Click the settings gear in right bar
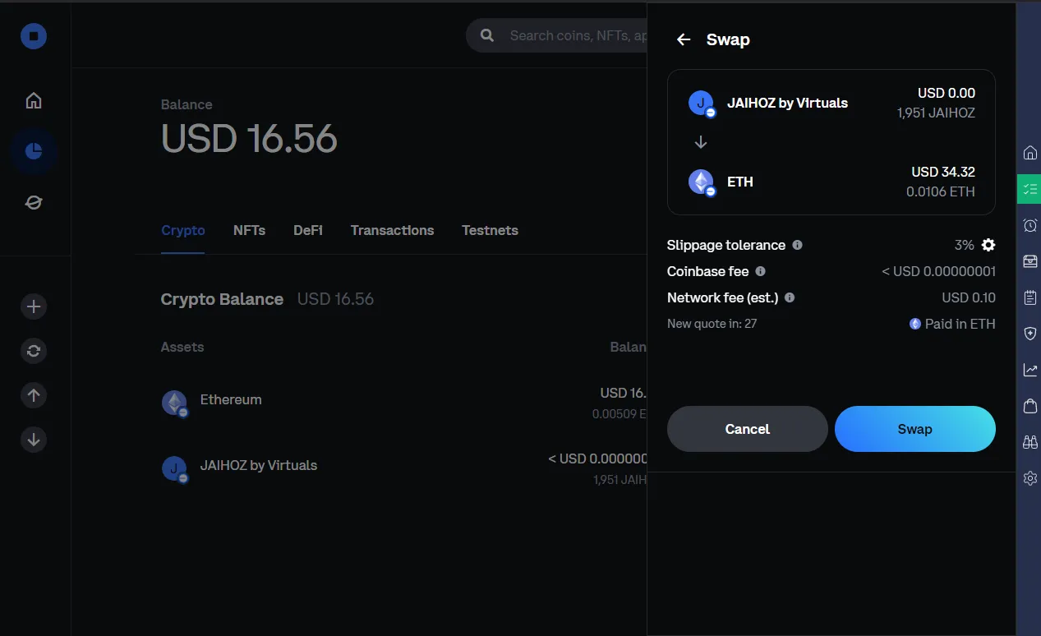The width and height of the screenshot is (1041, 636). click(x=1029, y=478)
